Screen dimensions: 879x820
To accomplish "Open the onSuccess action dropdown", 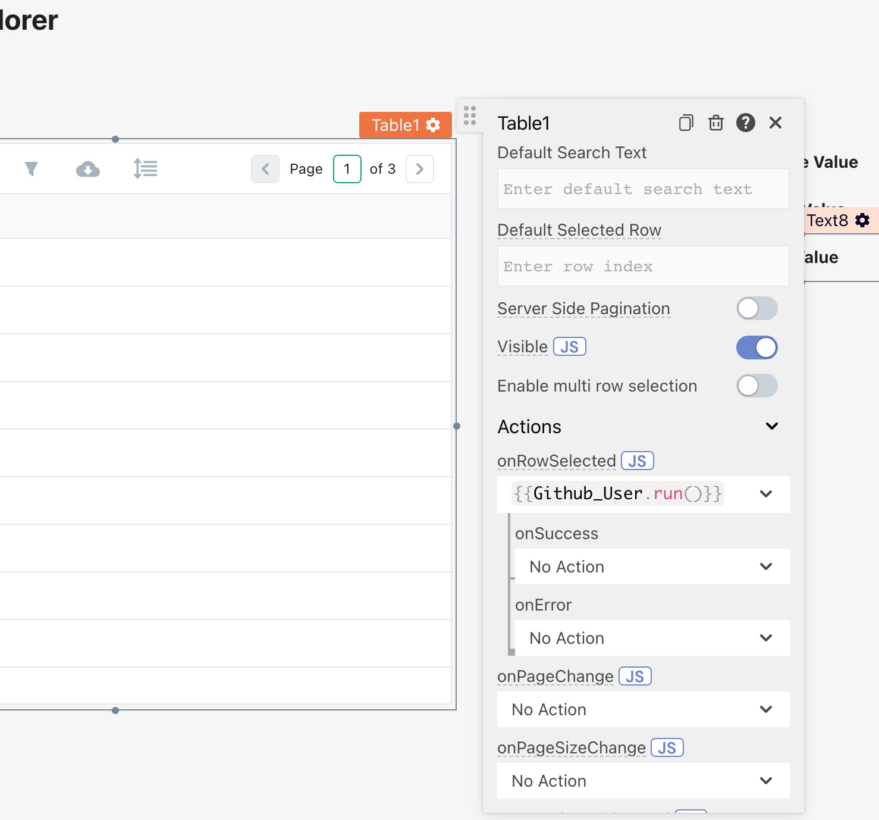I will coord(652,567).
